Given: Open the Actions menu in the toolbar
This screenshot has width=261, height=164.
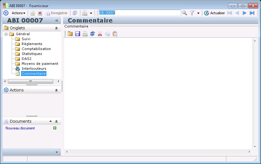Looking at the screenshot, I should tap(19, 13).
